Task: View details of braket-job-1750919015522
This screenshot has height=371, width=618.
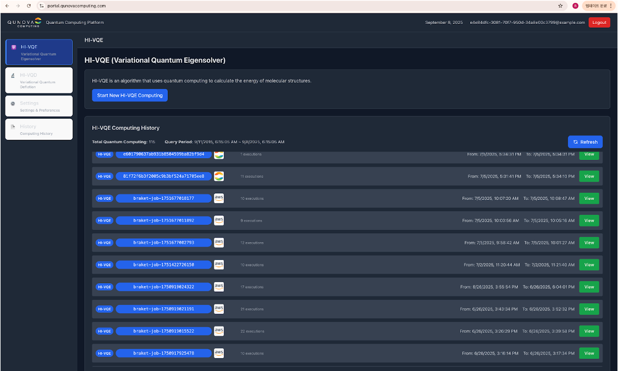Action: (589, 331)
